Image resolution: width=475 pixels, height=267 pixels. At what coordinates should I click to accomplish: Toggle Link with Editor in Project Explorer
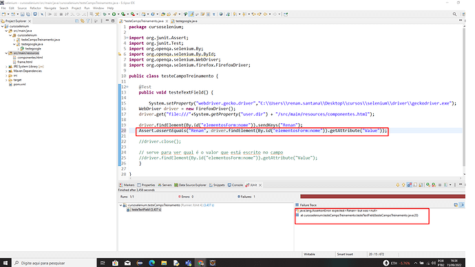pyautogui.click(x=82, y=21)
